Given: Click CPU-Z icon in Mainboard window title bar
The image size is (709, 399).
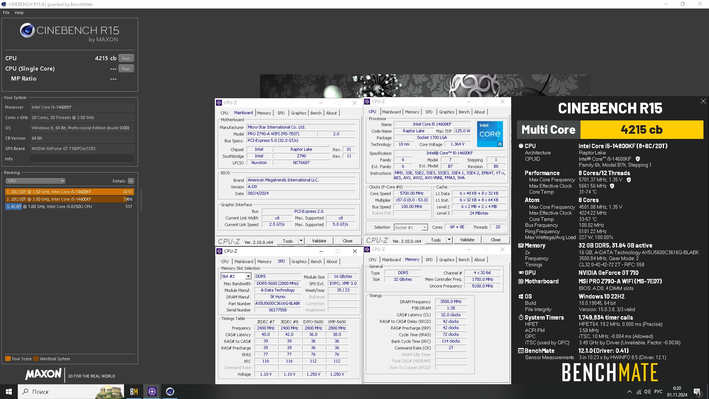Looking at the screenshot, I should (219, 103).
